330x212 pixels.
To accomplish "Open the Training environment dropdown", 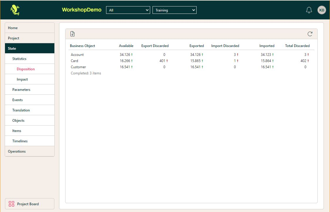I will [x=174, y=10].
